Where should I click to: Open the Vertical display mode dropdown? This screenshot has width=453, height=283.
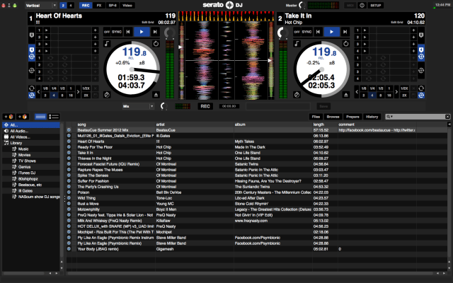click(x=41, y=5)
